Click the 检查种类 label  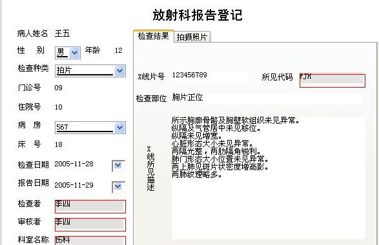coord(33,68)
